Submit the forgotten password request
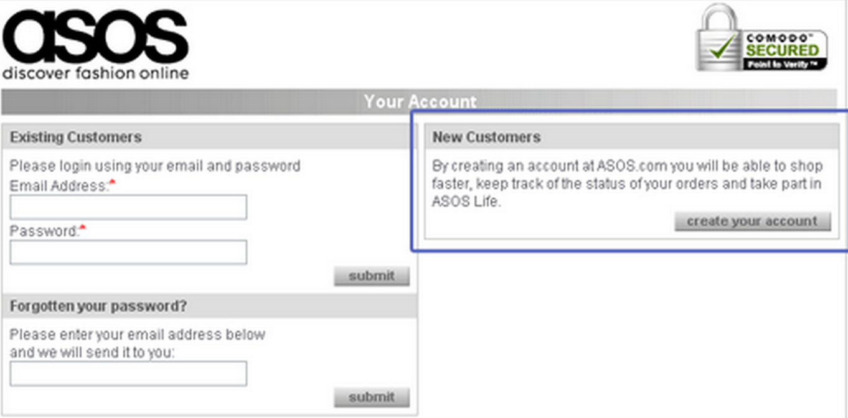The image size is (848, 418). coord(372,397)
